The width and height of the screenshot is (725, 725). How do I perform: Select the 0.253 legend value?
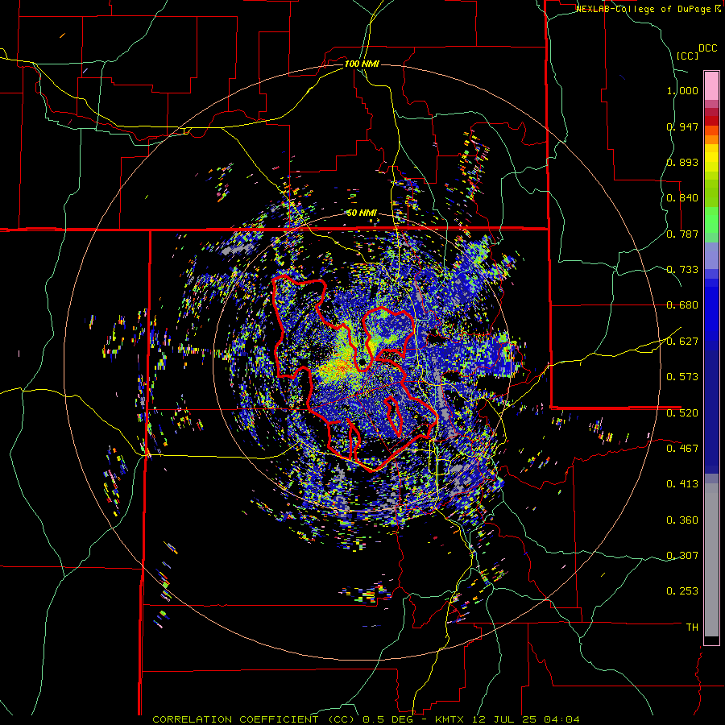[682, 591]
